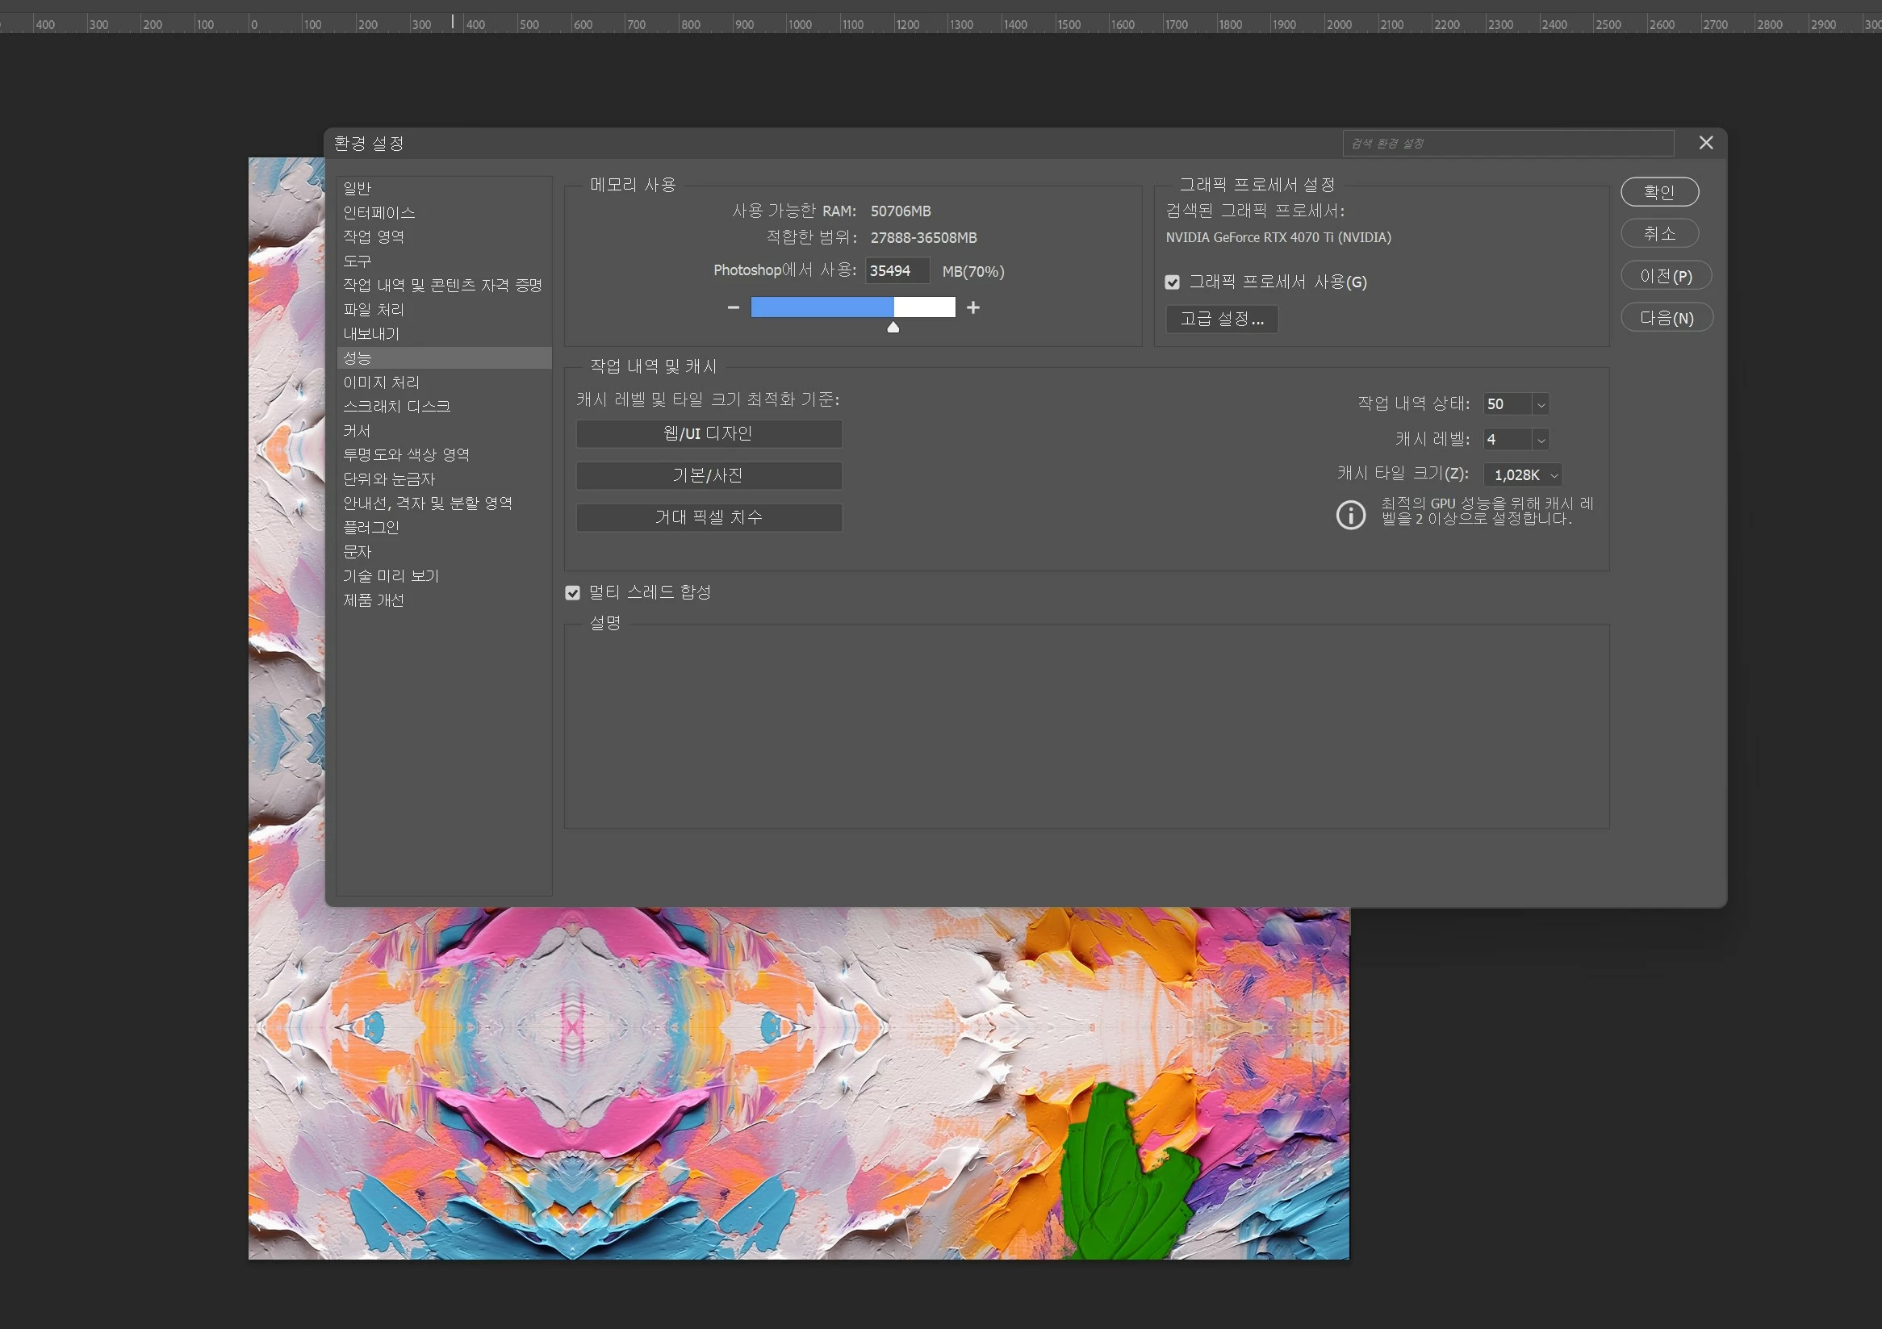Click 고급 설정... button
Viewport: 1882px width, 1329px height.
1221,319
